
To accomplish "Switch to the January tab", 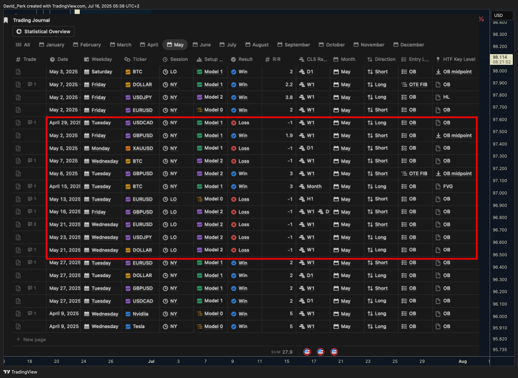I will (x=52, y=45).
